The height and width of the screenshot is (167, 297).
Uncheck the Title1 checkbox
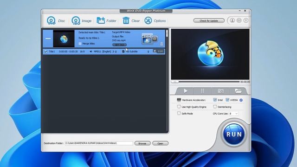pyautogui.click(x=45, y=51)
